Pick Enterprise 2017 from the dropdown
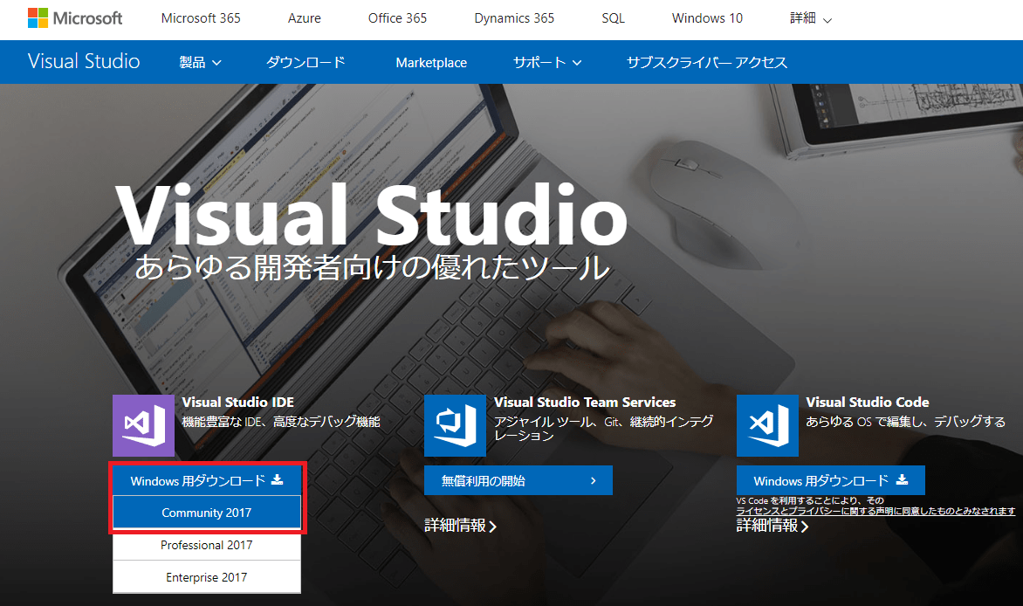This screenshot has width=1023, height=606. point(207,577)
